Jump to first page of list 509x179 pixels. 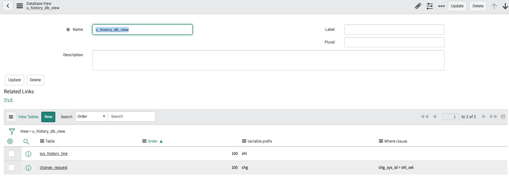[424, 116]
